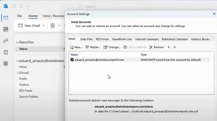Switch to the SharePoint Lists tab
Image resolution: width=217 pixels, height=121 pixels.
point(122,39)
